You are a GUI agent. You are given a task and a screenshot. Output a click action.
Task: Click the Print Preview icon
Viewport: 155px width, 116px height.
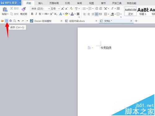pyautogui.click(x=15, y=21)
